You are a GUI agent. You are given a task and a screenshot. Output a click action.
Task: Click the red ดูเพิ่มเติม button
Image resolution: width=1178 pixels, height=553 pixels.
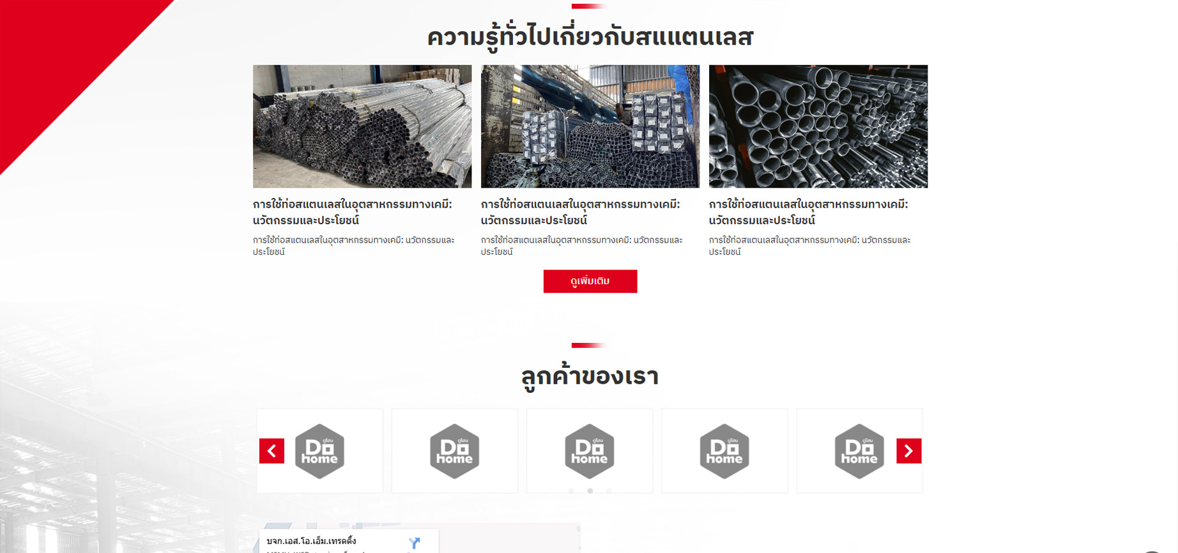(x=590, y=282)
